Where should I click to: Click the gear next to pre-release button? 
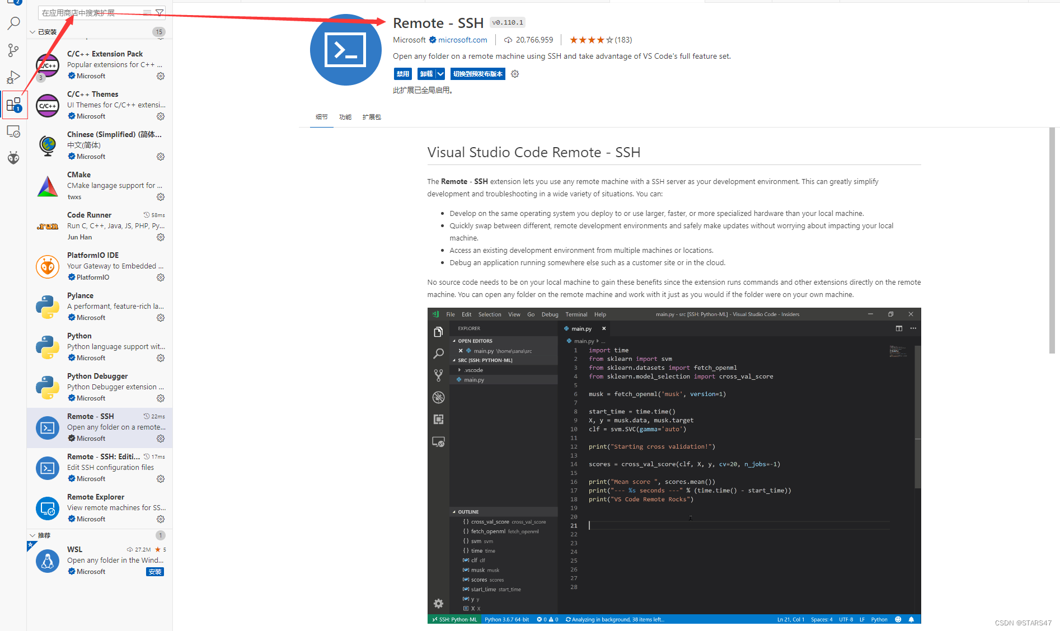(515, 74)
